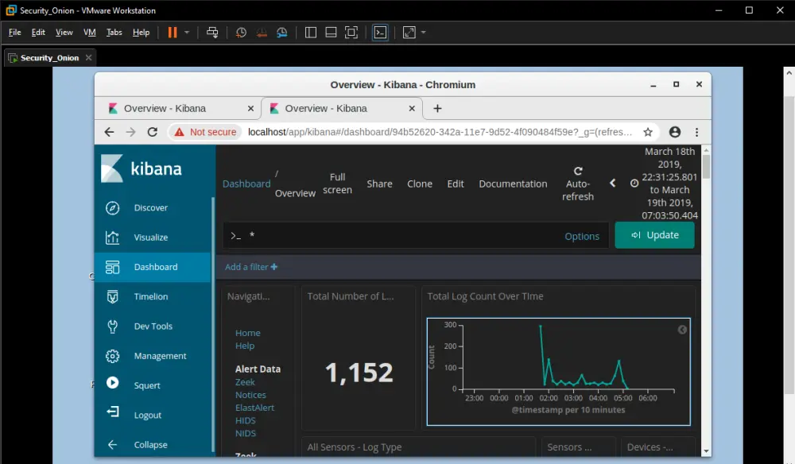Take a VM snapshot
795x464 pixels.
click(x=241, y=33)
